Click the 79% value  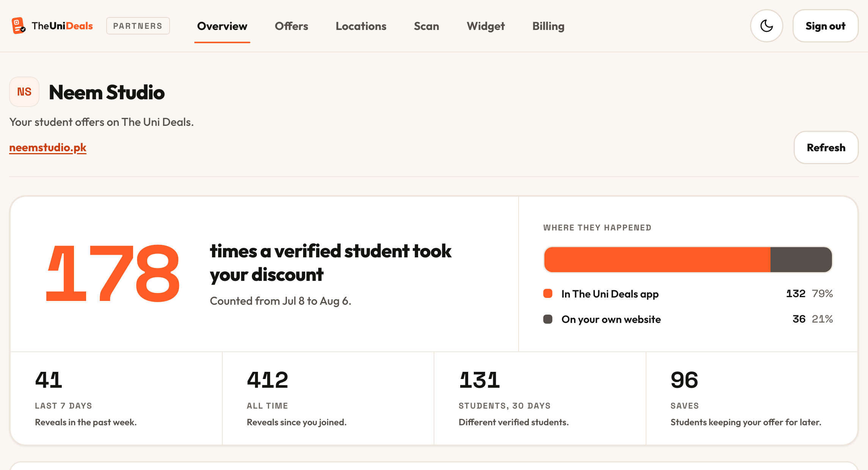click(x=822, y=294)
